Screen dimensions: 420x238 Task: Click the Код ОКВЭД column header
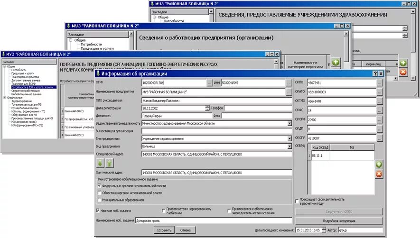point(320,147)
